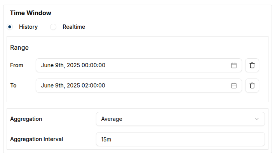Clear the From date with the trash icon
277x157 pixels.
[252, 65]
